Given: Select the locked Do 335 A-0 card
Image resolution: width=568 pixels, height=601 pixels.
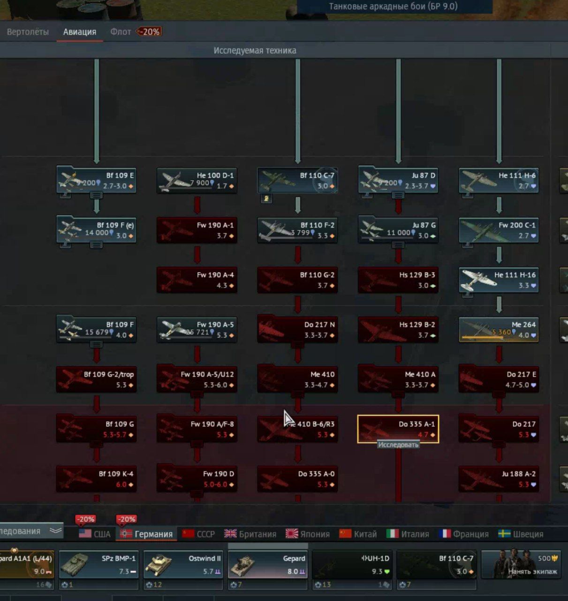Looking at the screenshot, I should (x=297, y=479).
